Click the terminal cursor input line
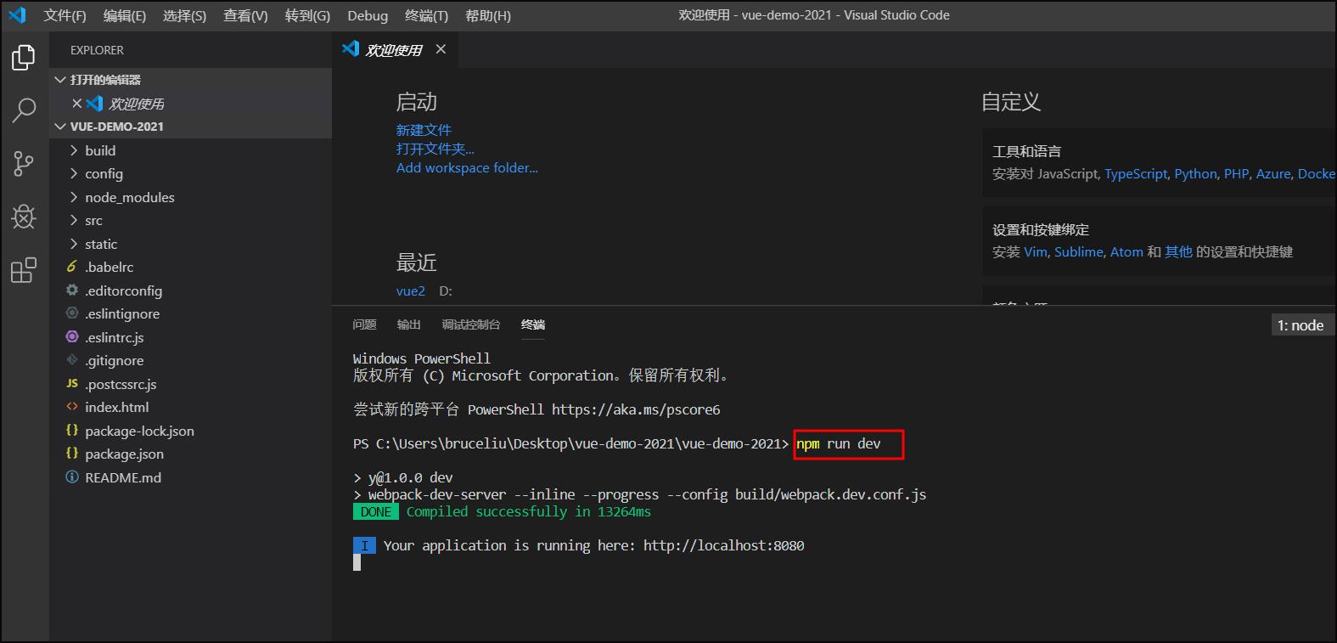The width and height of the screenshot is (1337, 643). [357, 562]
